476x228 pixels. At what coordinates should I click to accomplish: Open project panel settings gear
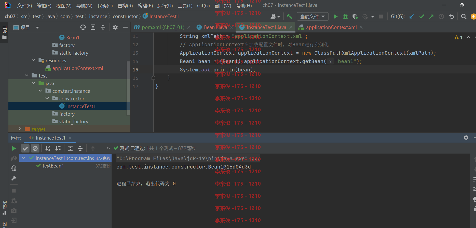click(115, 27)
